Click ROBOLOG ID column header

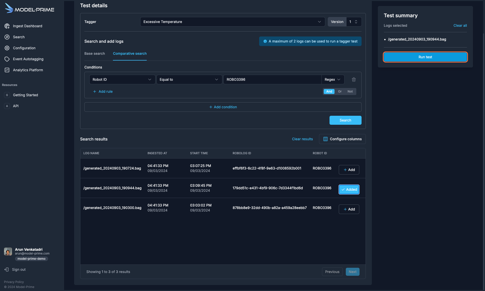pos(242,153)
